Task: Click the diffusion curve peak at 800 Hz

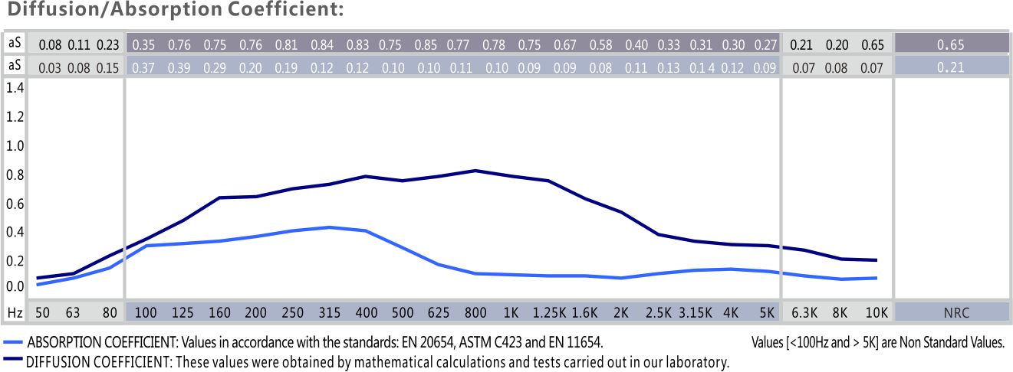Action: [476, 170]
